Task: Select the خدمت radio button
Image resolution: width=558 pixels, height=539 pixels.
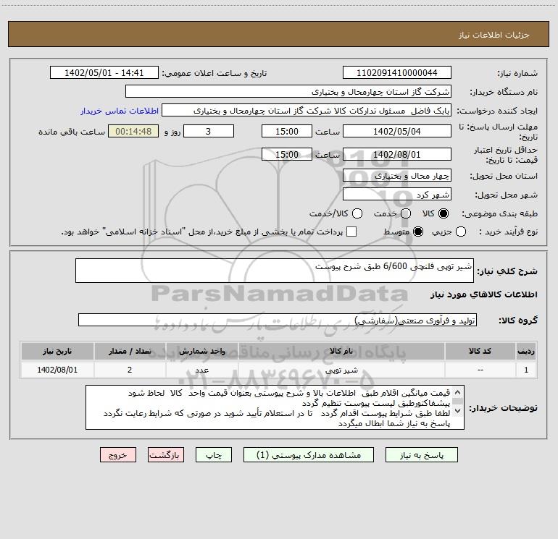Action: 406,213
